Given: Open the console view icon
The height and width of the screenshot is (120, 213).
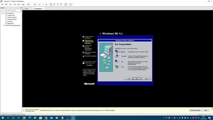Looking at the screenshot, I should pyautogui.click(x=66, y=4).
